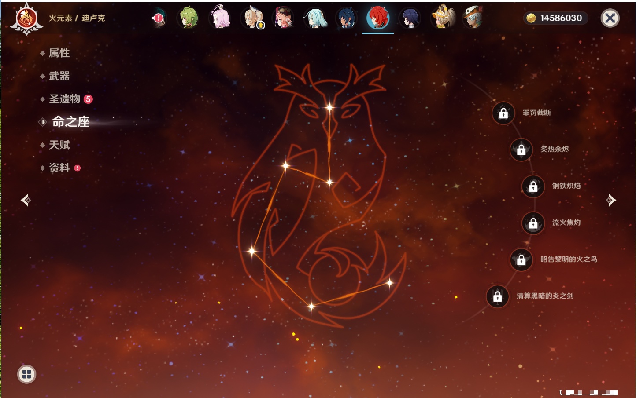
Task: Close the character screen with X button
Action: coord(610,18)
